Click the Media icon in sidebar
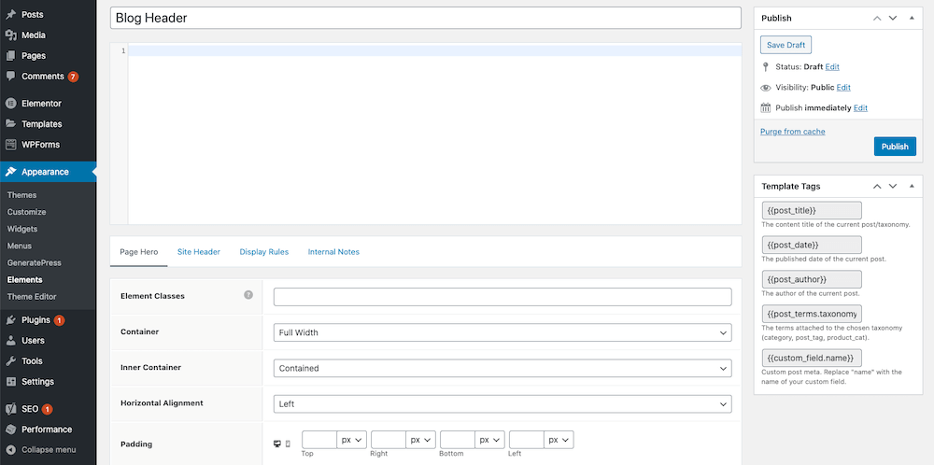 (x=10, y=35)
